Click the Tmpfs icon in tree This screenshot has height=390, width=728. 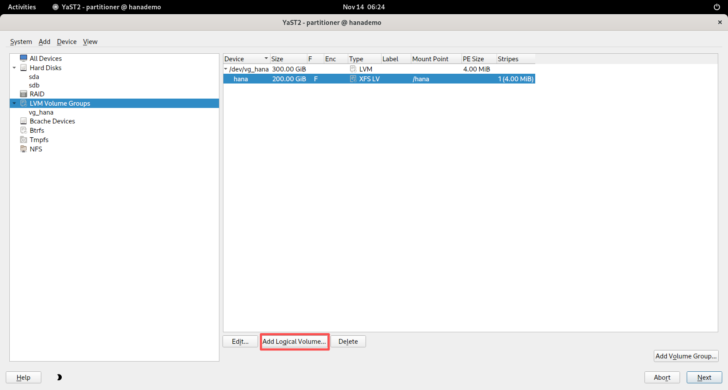24,139
